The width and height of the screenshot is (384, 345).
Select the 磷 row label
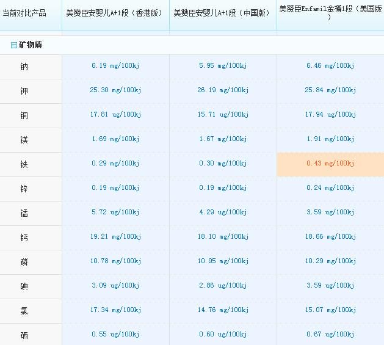click(x=24, y=262)
